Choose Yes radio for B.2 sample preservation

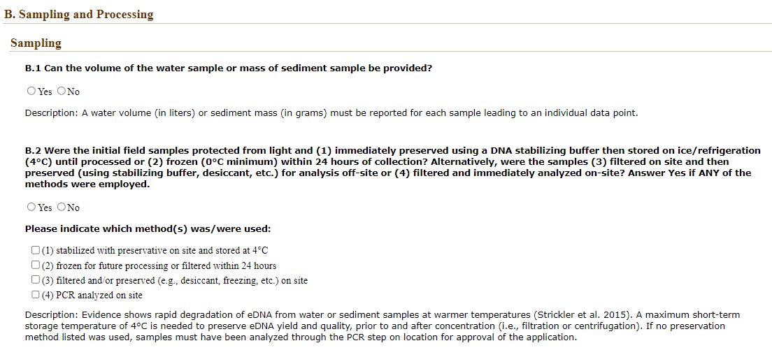pos(31,207)
